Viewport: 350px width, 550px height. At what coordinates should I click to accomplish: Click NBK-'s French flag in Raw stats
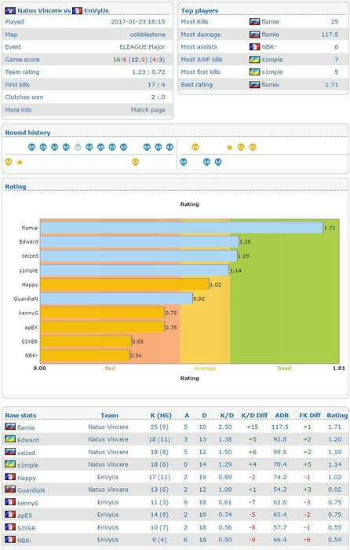(10, 540)
